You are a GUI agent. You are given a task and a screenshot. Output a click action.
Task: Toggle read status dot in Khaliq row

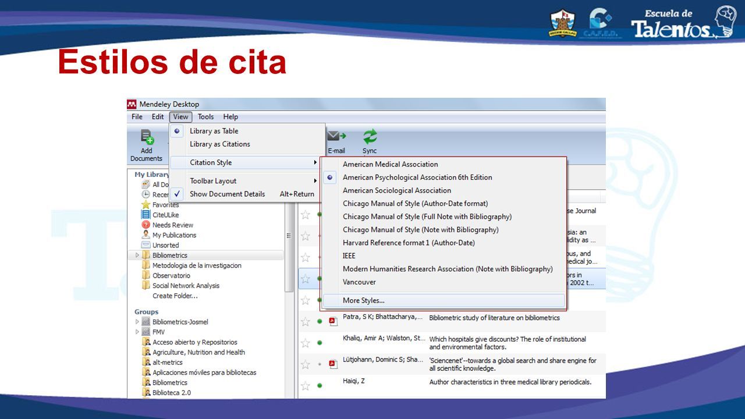(x=320, y=343)
